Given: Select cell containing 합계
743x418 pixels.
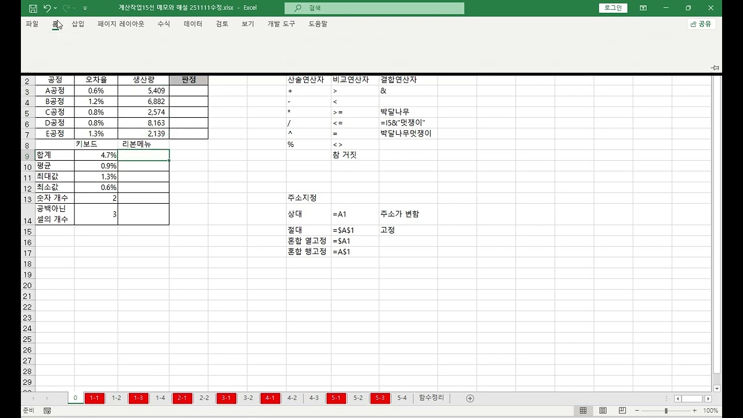Looking at the screenshot, I should (55, 155).
